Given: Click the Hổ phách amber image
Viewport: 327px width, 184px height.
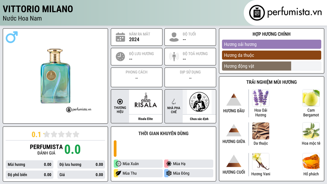Looking at the screenshot, I should [311, 161].
